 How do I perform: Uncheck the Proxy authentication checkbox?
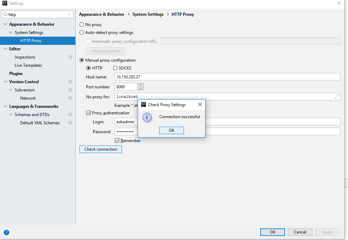(88, 113)
